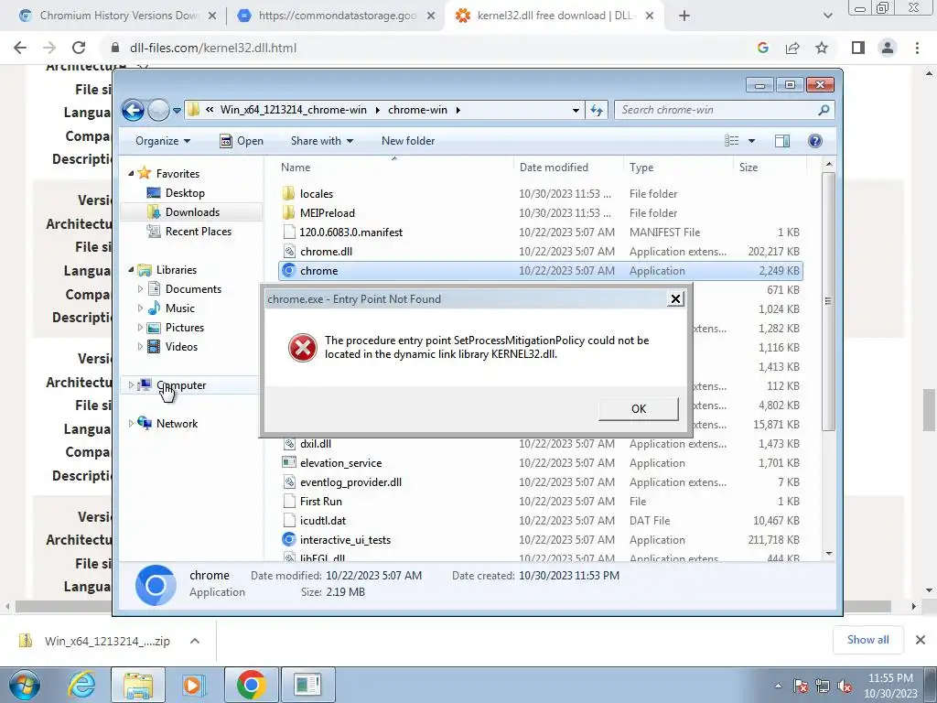Open the browser profile icon
This screenshot has width=937, height=703.
point(888,48)
